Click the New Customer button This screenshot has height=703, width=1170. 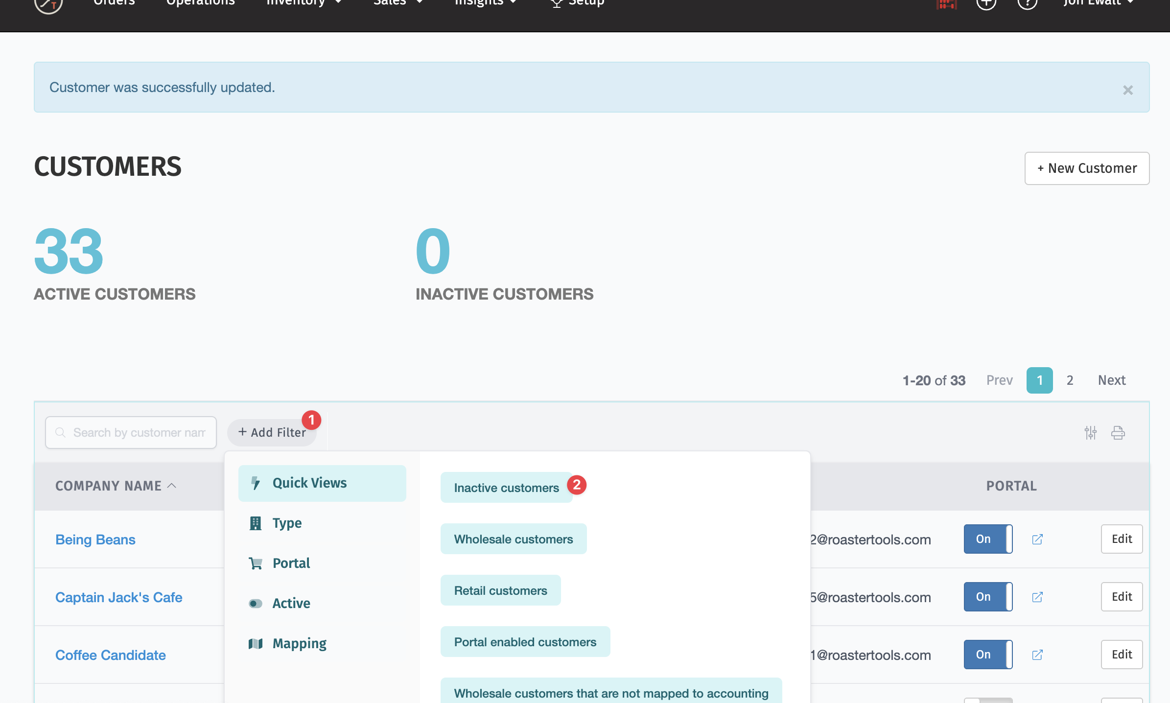click(x=1087, y=168)
